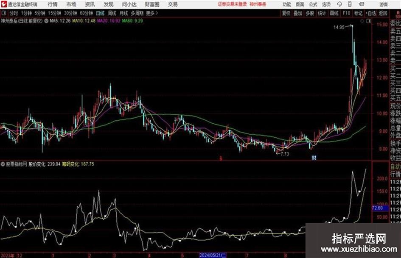The image size is (401, 258).
Task: Click the 叠加 overlay button
Action: pyautogui.click(x=298, y=13)
